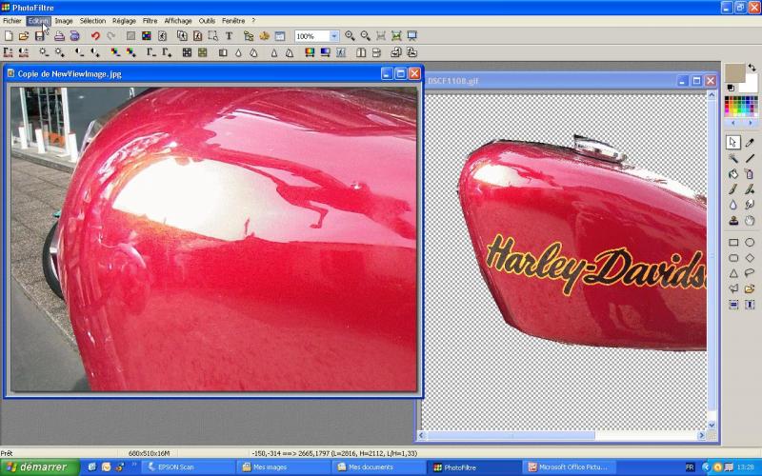Switch to Microsoft Office Picture taskbar button

[571, 467]
